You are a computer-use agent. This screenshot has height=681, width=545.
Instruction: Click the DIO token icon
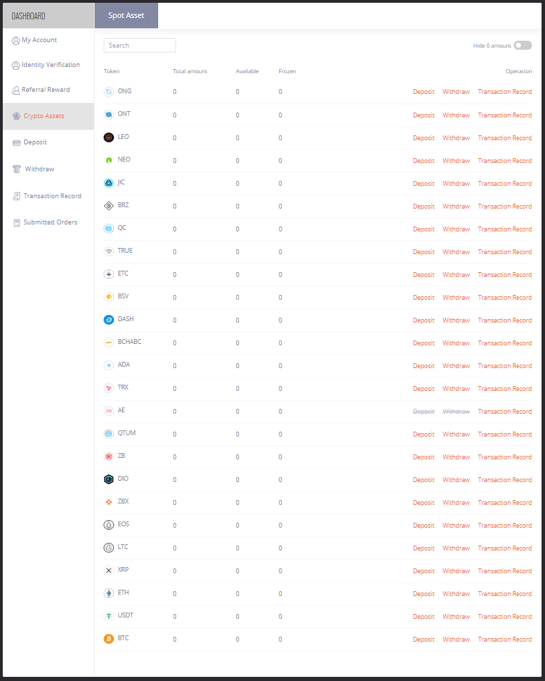(x=108, y=479)
